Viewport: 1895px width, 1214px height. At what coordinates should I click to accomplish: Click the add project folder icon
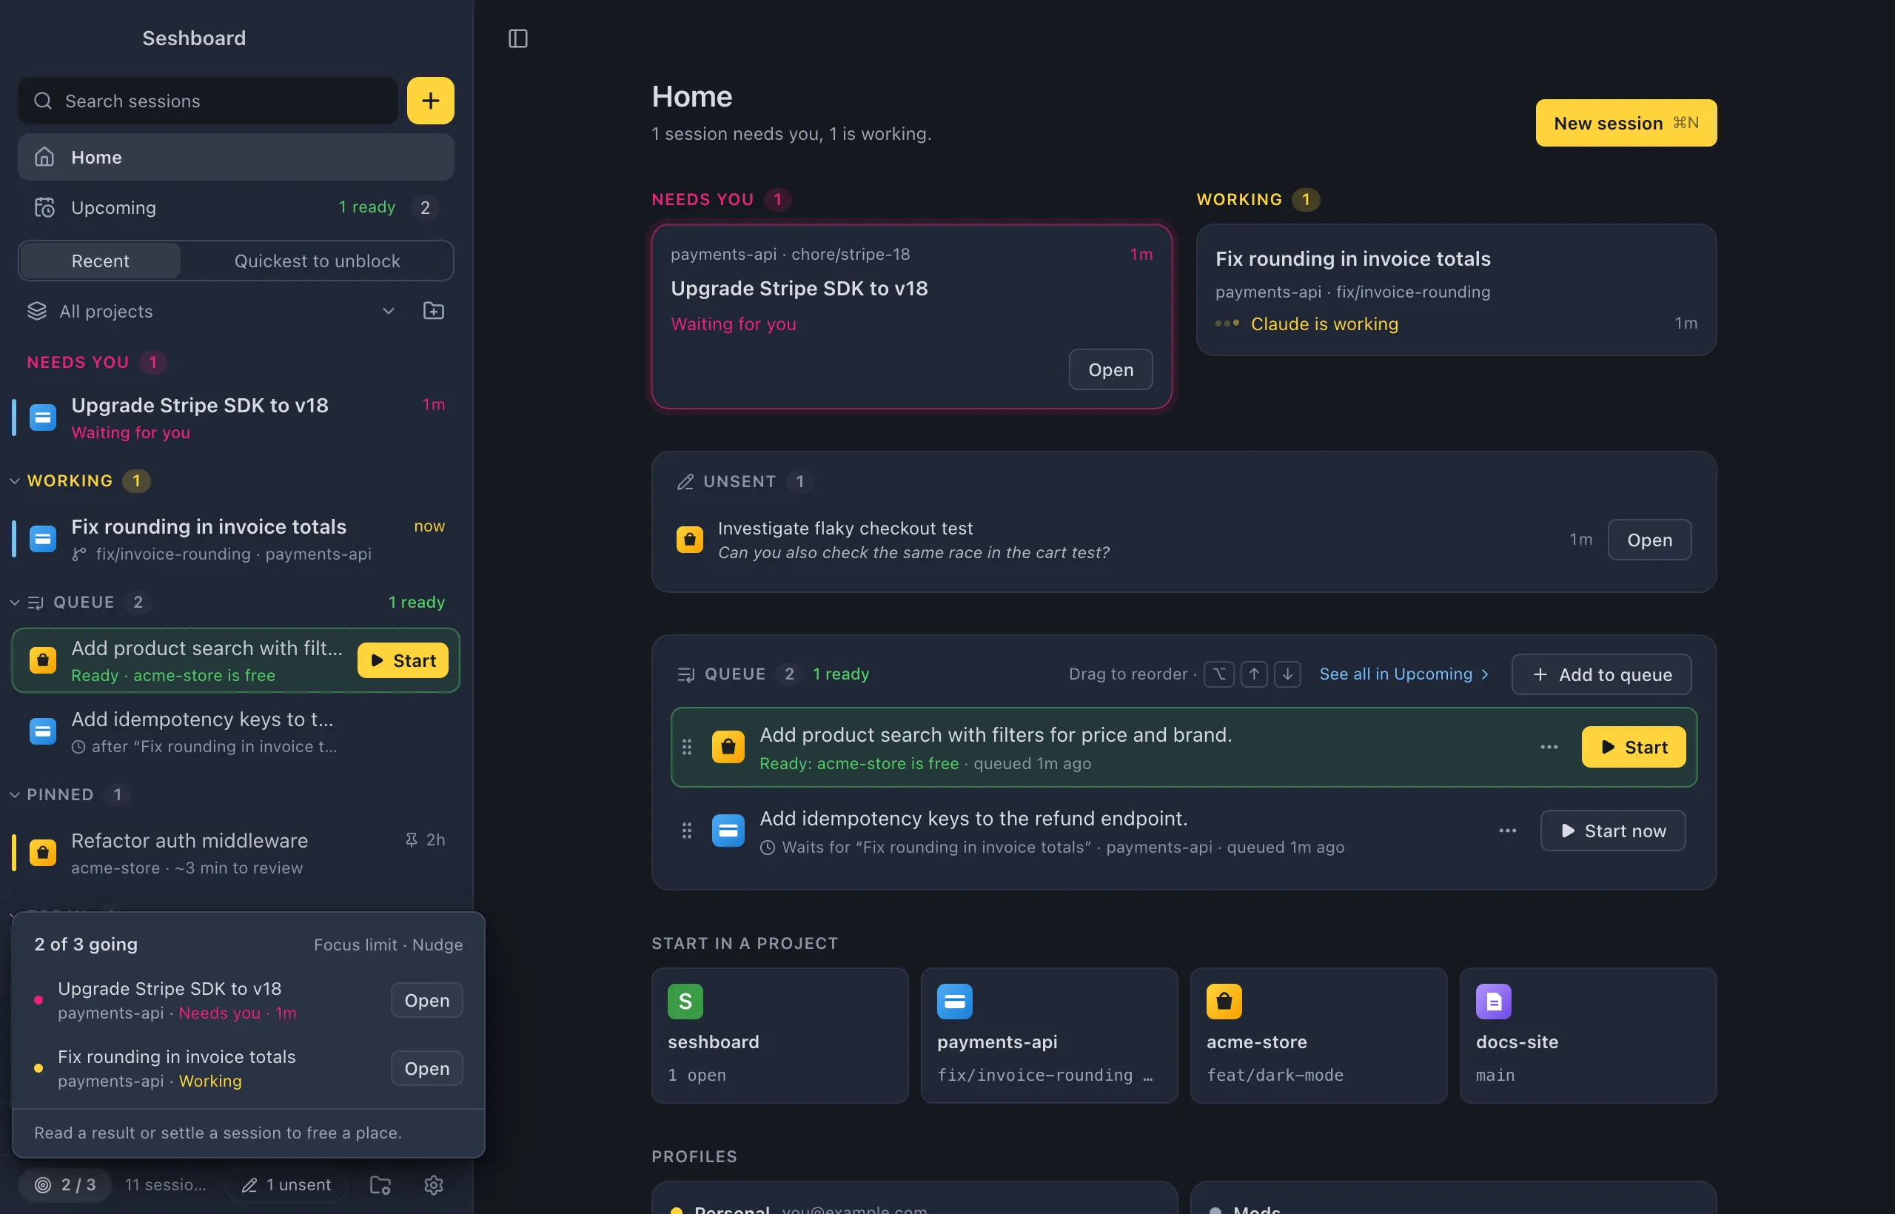(x=434, y=311)
